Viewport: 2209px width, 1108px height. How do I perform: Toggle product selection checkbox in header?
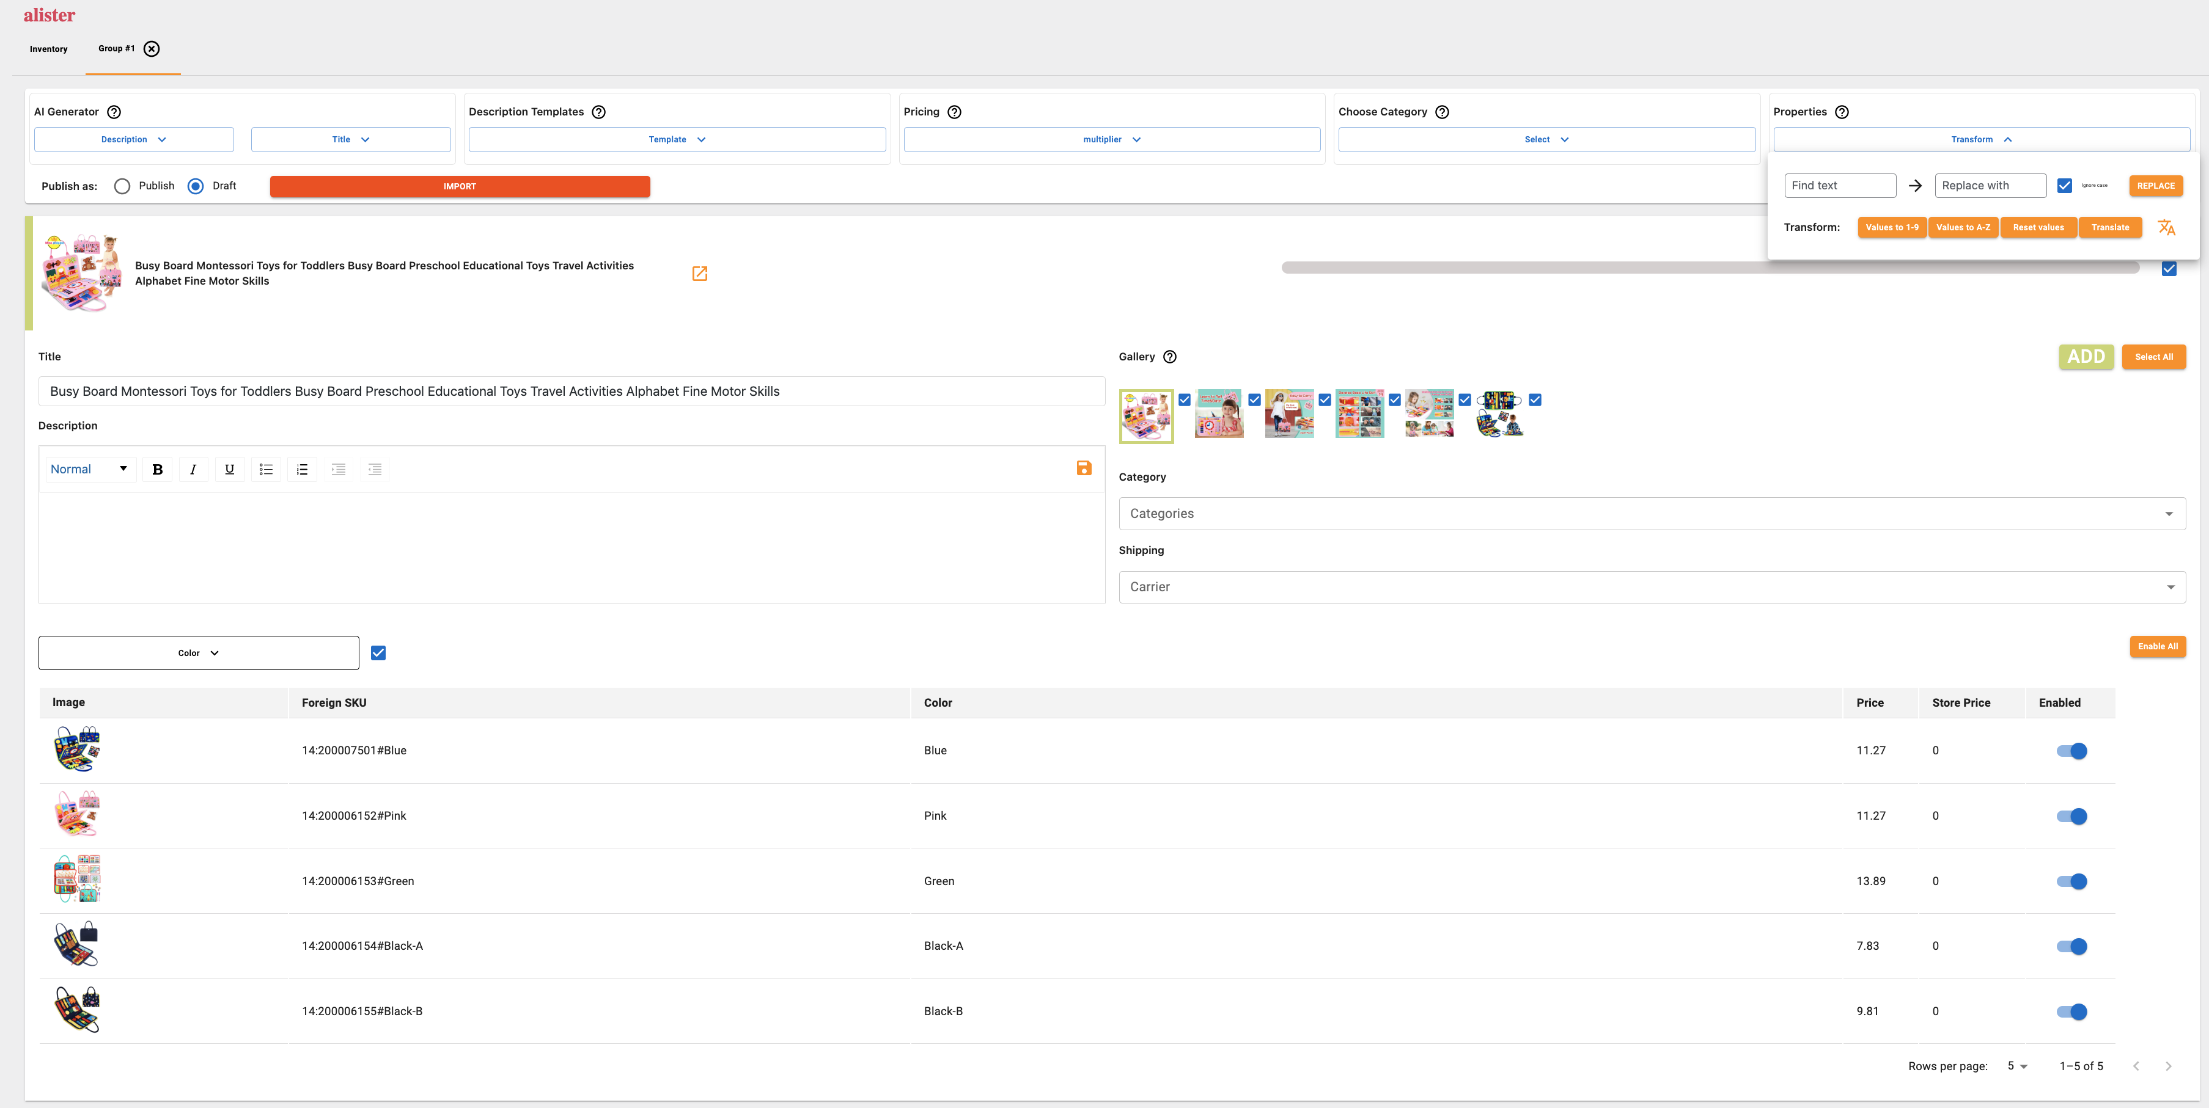[x=2169, y=269]
